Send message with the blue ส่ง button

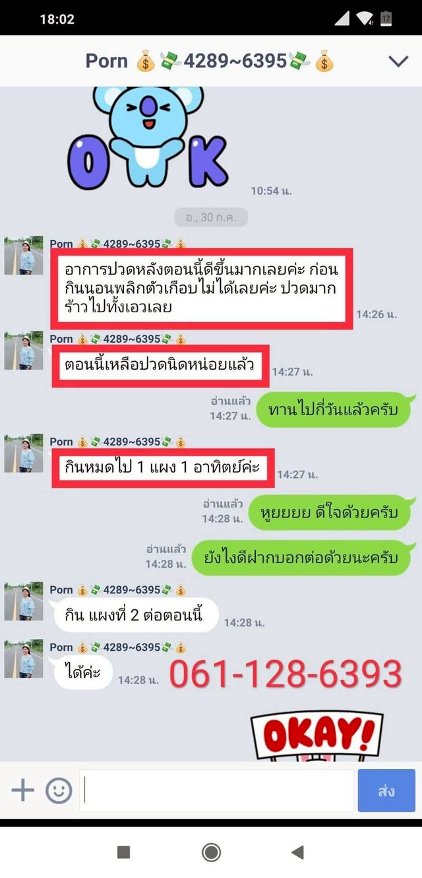coord(386,790)
